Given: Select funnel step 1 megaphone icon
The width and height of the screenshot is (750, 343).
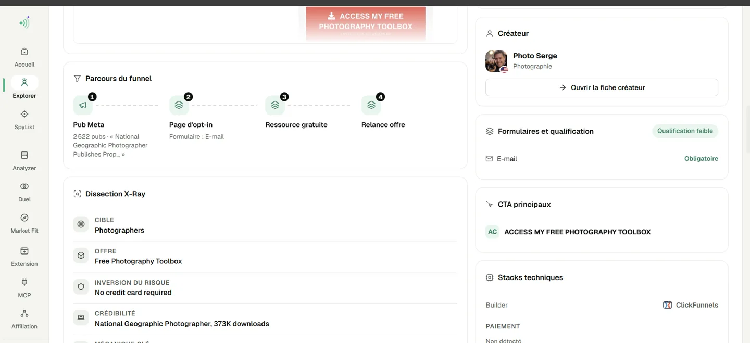Looking at the screenshot, I should (83, 105).
